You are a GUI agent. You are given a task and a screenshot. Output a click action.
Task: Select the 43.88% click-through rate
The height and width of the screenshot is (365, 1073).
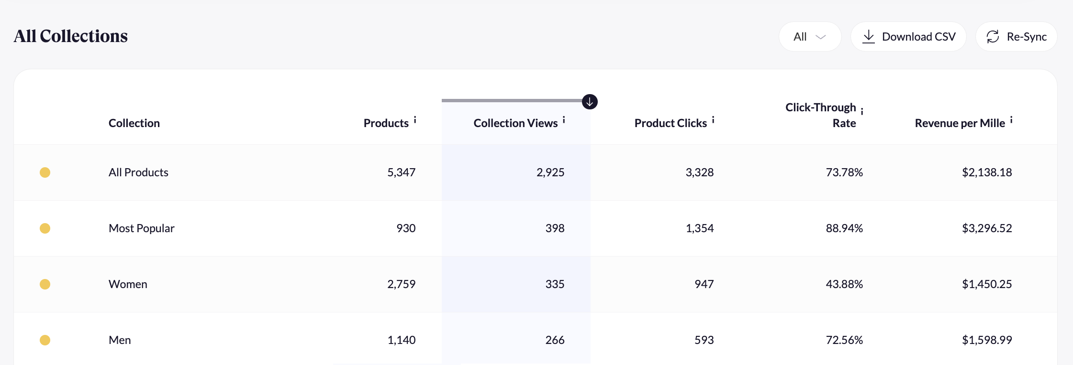coord(844,284)
